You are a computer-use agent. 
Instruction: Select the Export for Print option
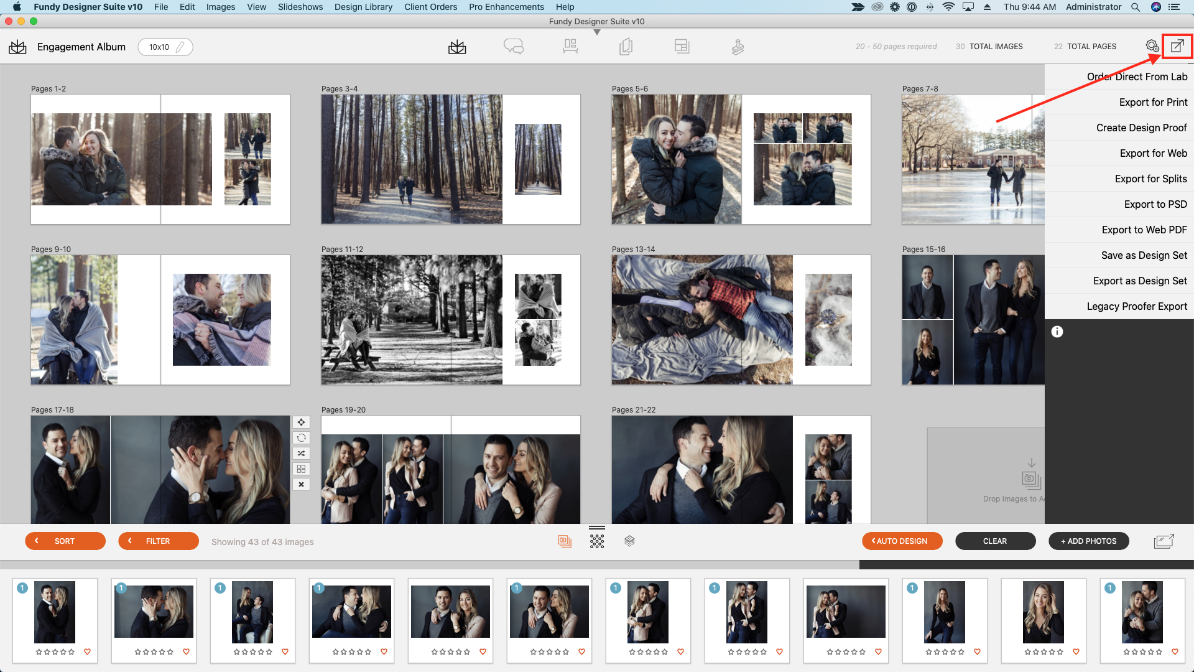pyautogui.click(x=1153, y=103)
